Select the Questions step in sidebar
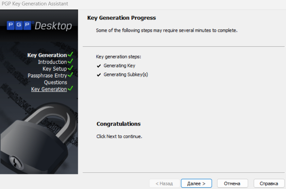286x189 pixels. [x=56, y=82]
